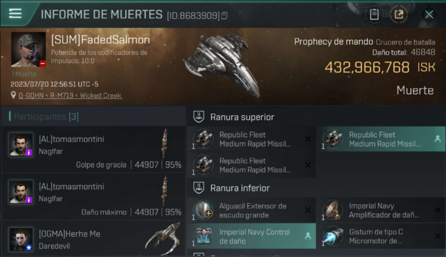
Task: Select highlighted Republic Fleet Rapid Missile module
Action: click(381, 139)
